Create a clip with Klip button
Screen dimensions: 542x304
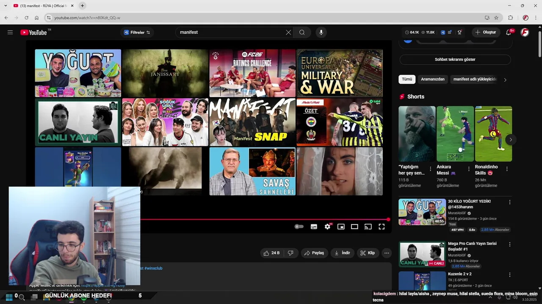[x=367, y=253]
